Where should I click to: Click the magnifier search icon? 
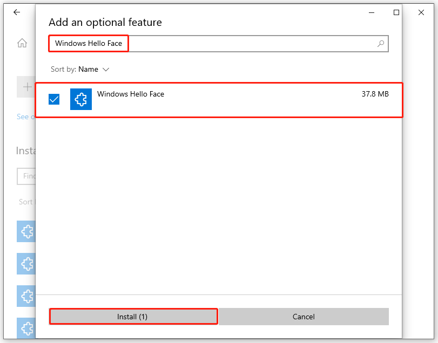pos(380,44)
